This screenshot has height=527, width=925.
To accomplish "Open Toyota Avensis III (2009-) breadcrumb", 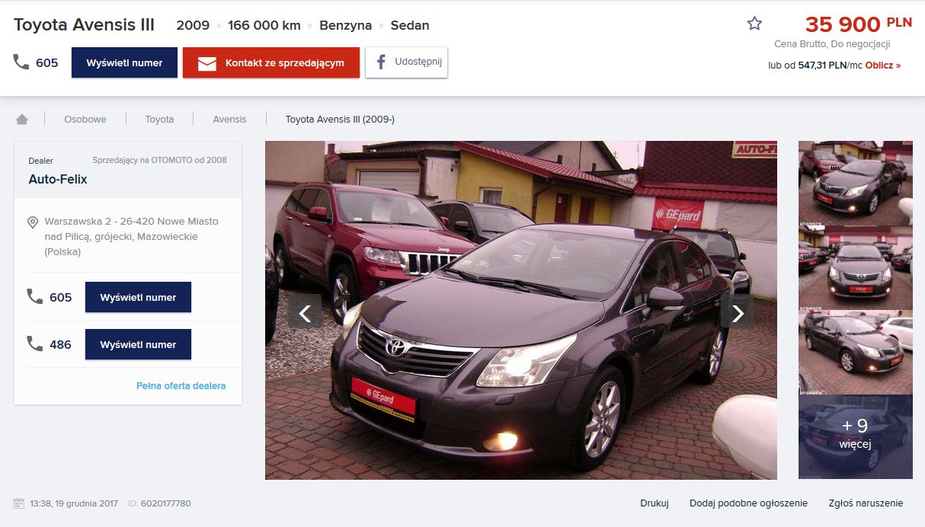I will tap(340, 119).
